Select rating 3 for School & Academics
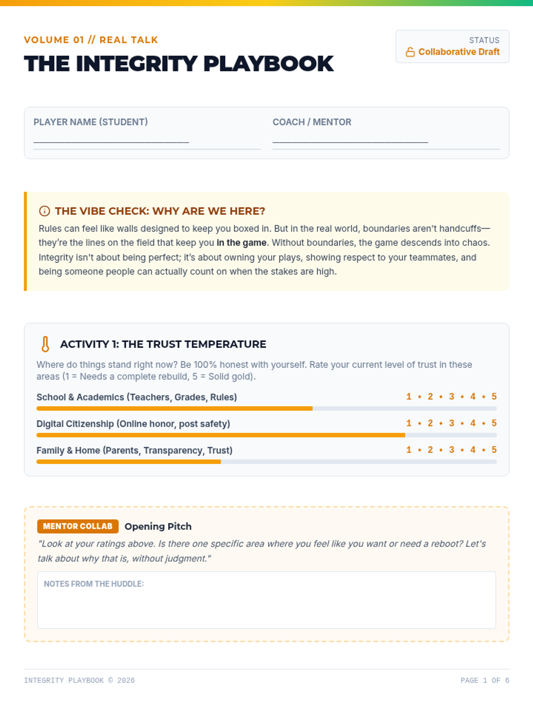533x710 pixels. click(x=451, y=396)
